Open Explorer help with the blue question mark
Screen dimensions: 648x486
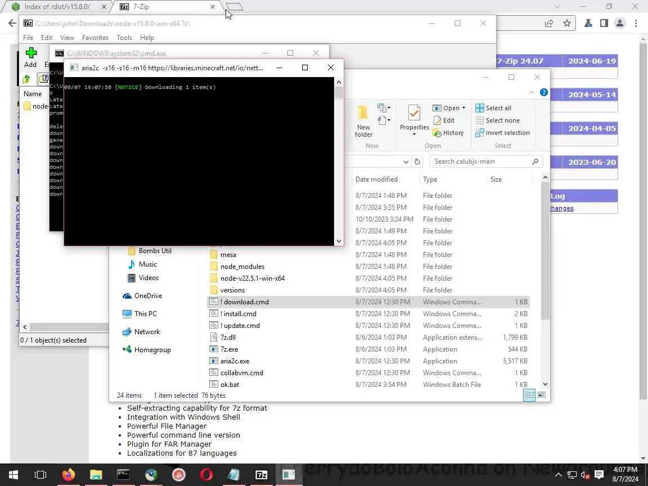(x=544, y=92)
